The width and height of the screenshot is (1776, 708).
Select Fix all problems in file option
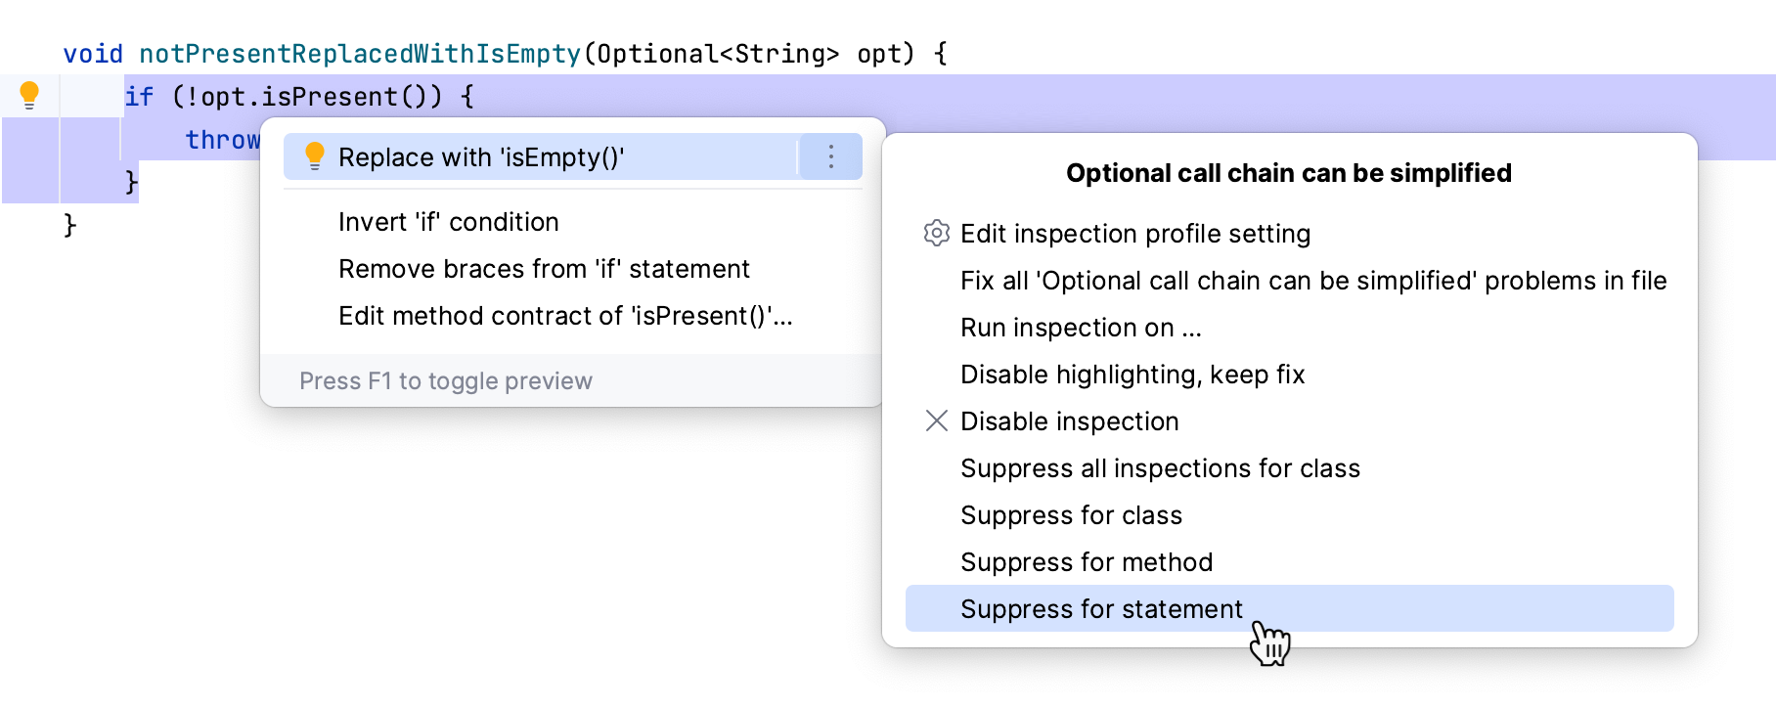coord(1312,281)
